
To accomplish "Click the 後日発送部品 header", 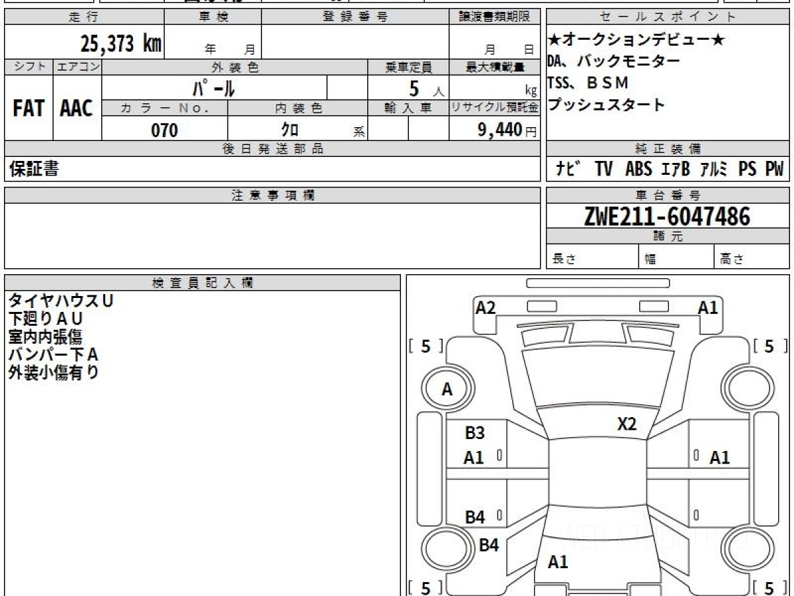I will (272, 149).
